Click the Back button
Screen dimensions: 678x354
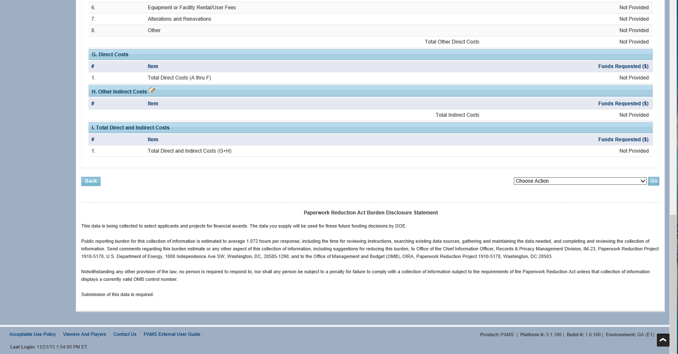pos(91,181)
